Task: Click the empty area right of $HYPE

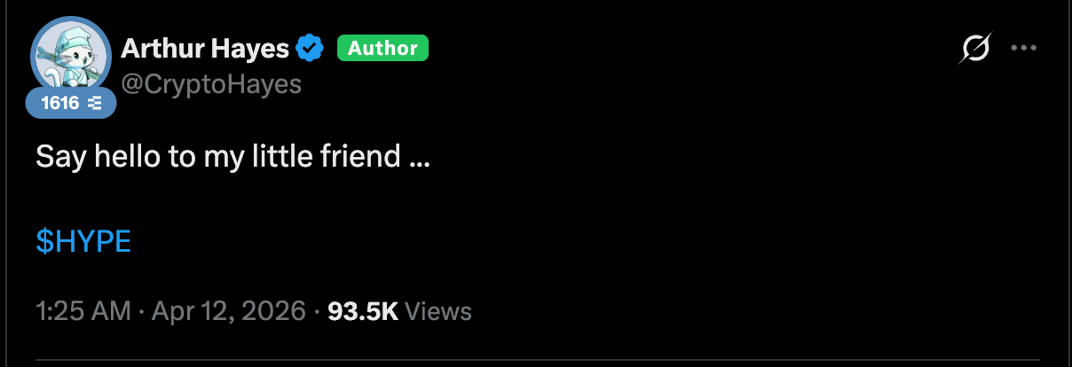Action: point(586,241)
